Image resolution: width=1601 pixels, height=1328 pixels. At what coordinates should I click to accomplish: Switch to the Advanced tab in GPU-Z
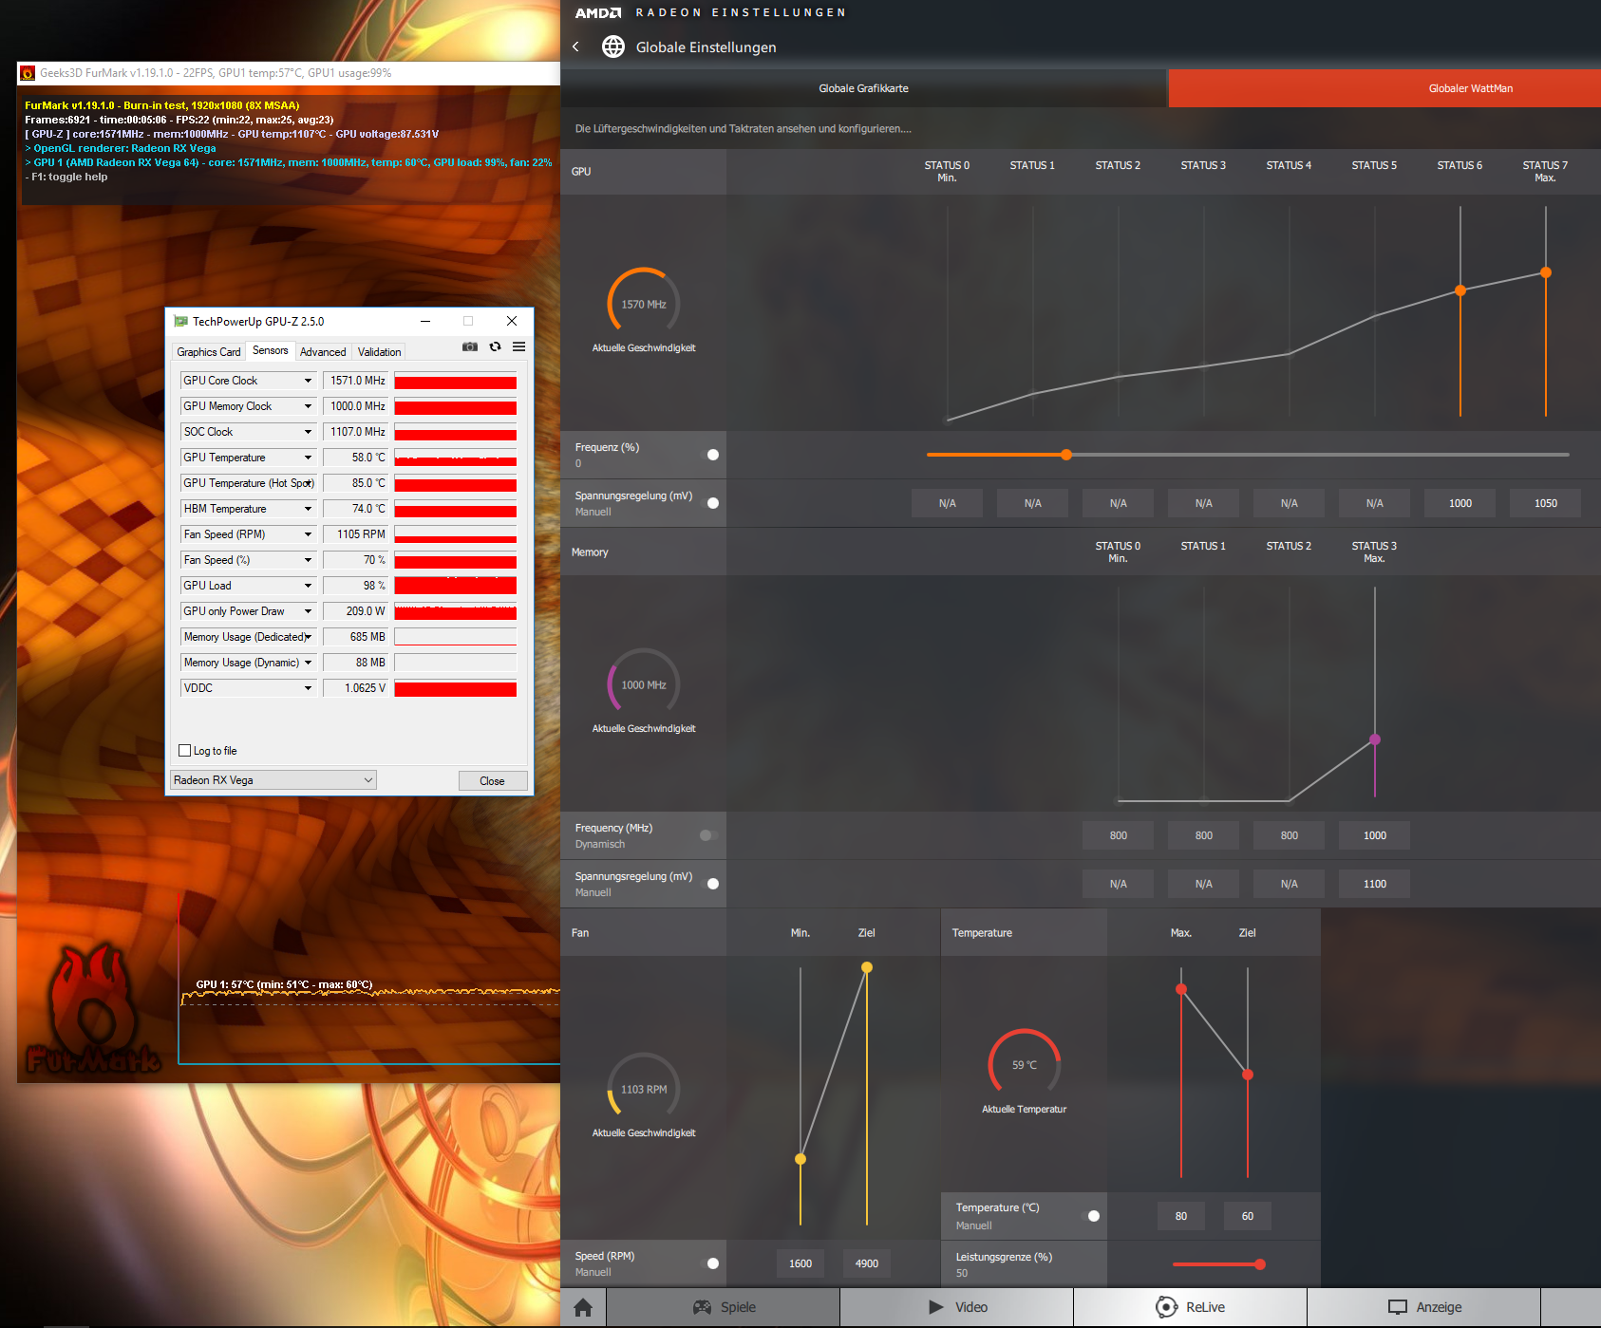click(x=323, y=352)
